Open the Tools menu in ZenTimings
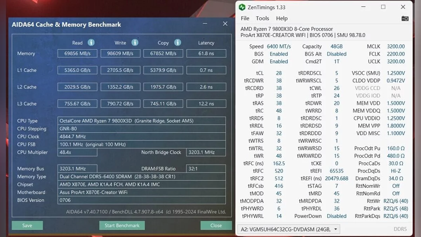 262,18
